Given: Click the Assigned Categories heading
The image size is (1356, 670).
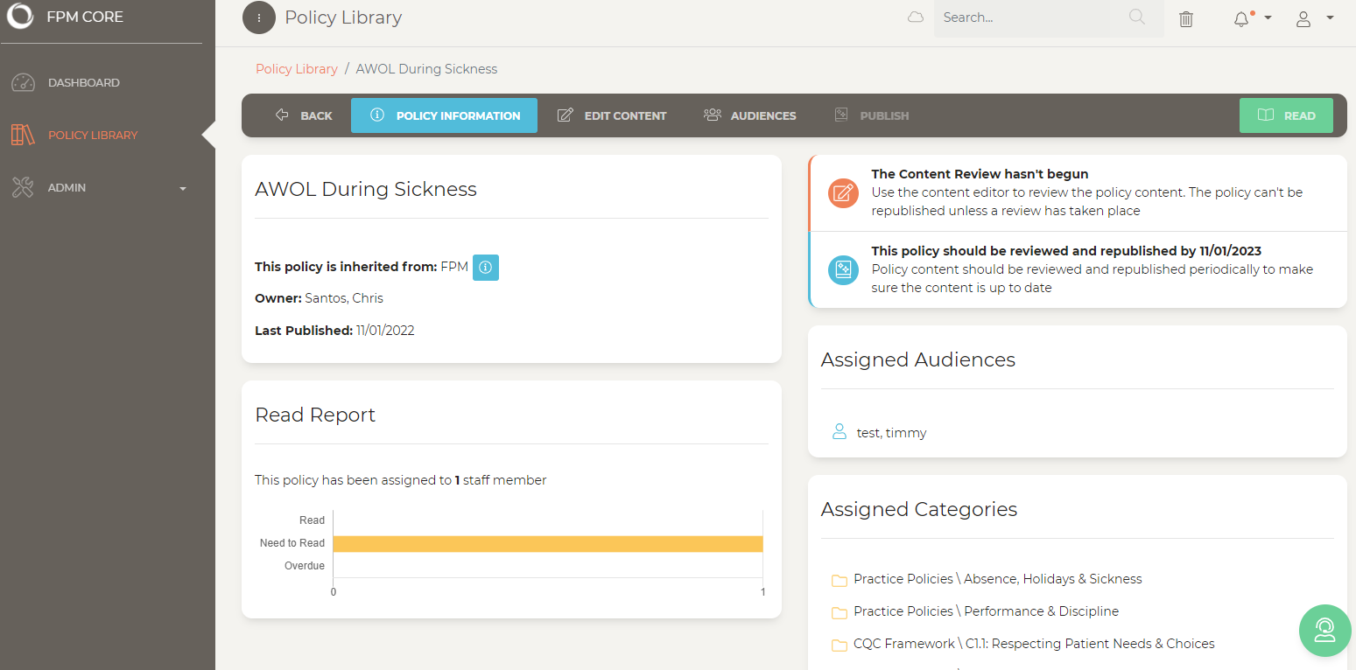Looking at the screenshot, I should click(x=919, y=510).
